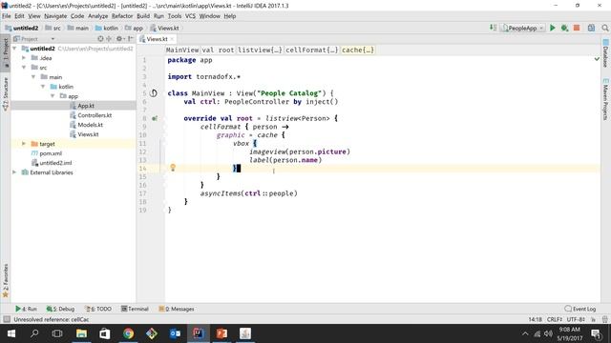Click the kotlin breadcrumb in navigation bar
The height and width of the screenshot is (343, 611).
(106, 28)
